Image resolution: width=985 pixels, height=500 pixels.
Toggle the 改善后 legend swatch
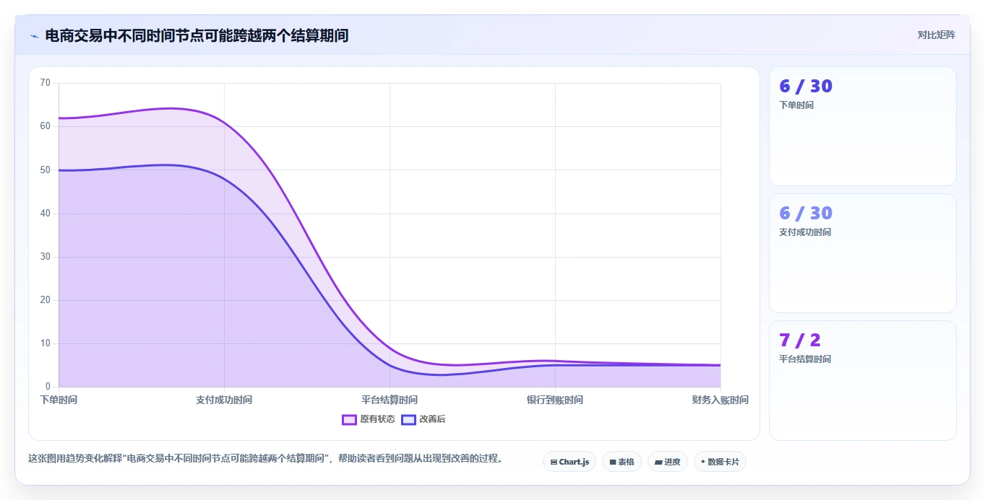tap(409, 420)
